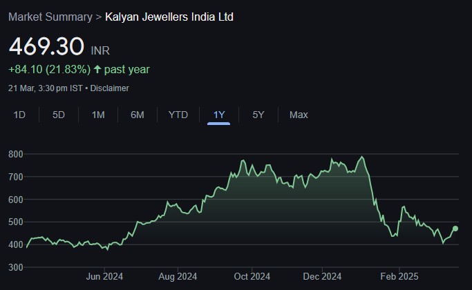
Task: Click the 800 y-axis value label
Action: [17, 154]
